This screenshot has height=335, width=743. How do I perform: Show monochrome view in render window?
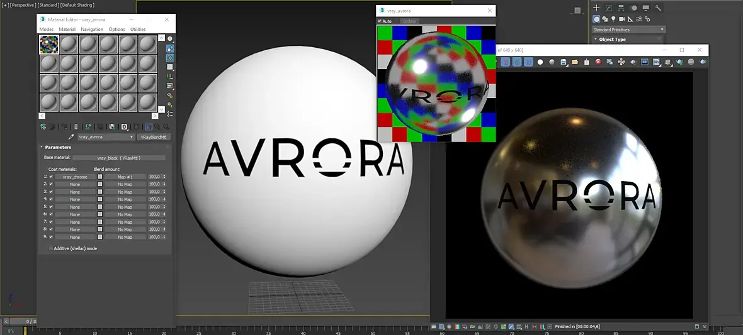[x=552, y=62]
